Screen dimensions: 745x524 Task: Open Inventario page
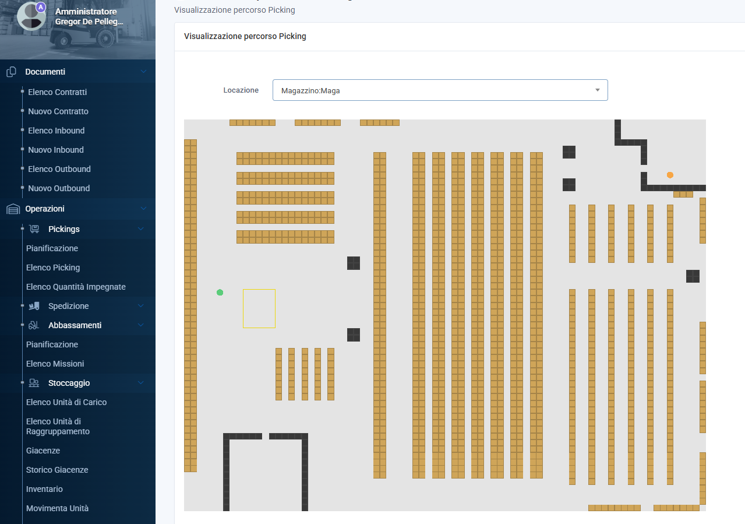point(44,489)
